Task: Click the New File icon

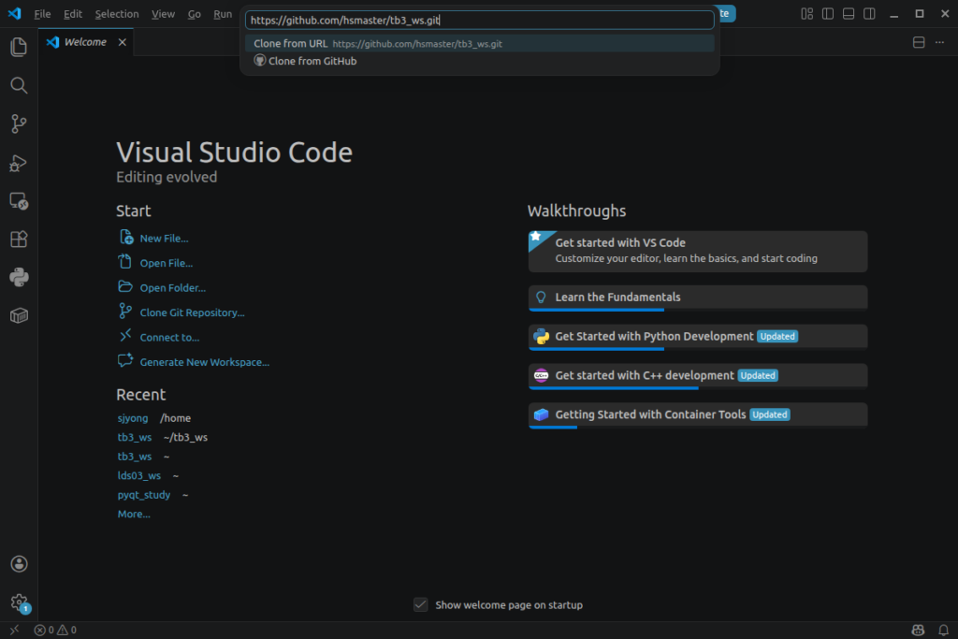Action: [126, 237]
